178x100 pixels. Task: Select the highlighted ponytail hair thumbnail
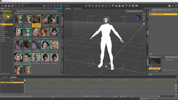pos(36,21)
